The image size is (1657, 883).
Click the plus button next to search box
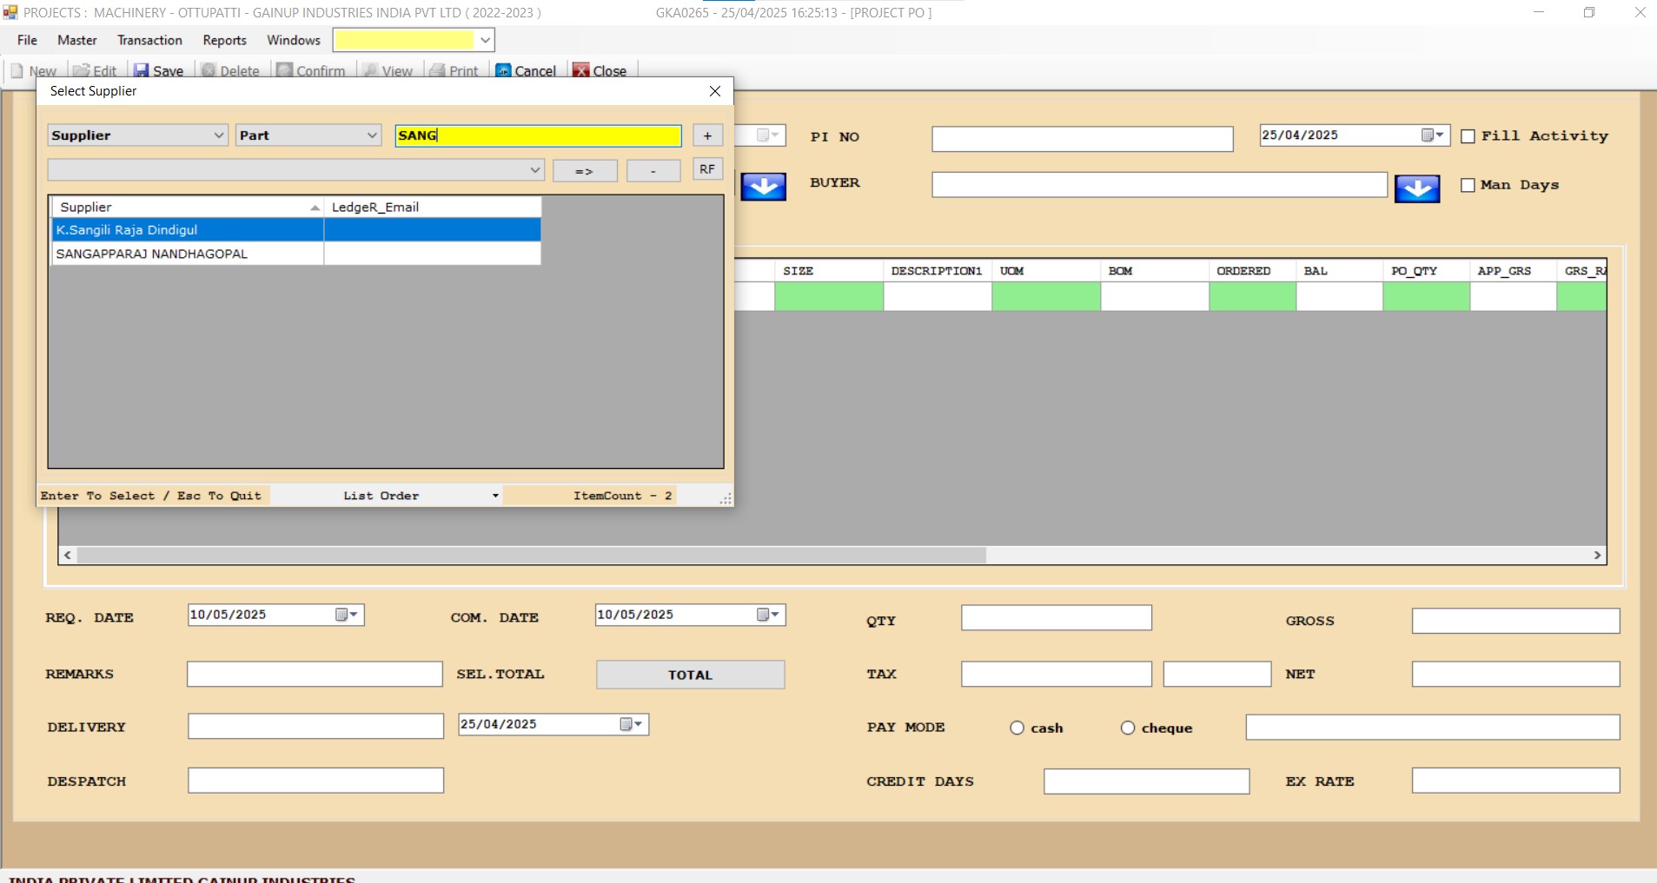pyautogui.click(x=707, y=135)
